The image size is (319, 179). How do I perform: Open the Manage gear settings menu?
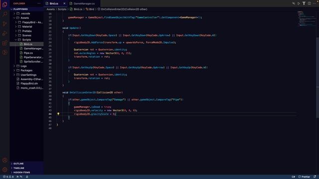(4, 170)
